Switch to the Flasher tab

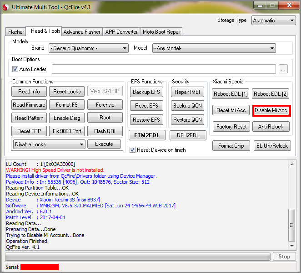click(x=16, y=32)
